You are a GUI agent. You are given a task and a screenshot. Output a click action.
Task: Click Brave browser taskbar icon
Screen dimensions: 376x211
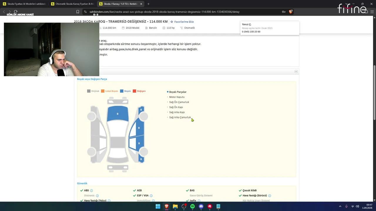pos(167,206)
